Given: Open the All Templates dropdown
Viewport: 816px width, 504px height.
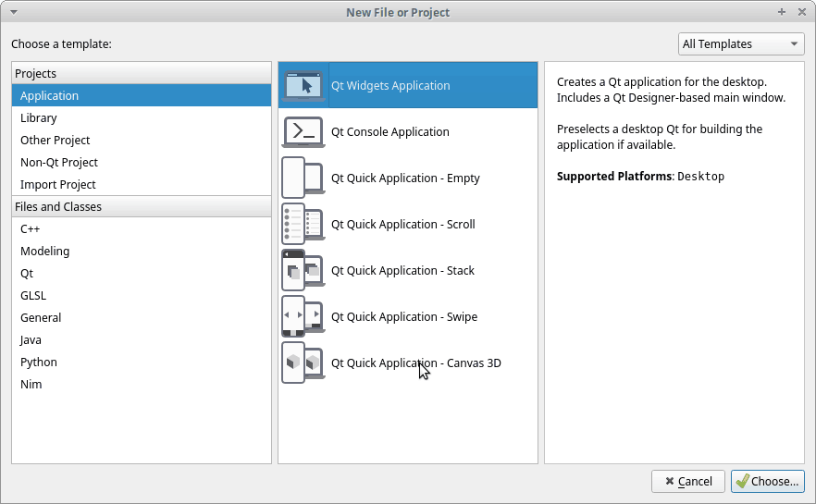Looking at the screenshot, I should (741, 44).
